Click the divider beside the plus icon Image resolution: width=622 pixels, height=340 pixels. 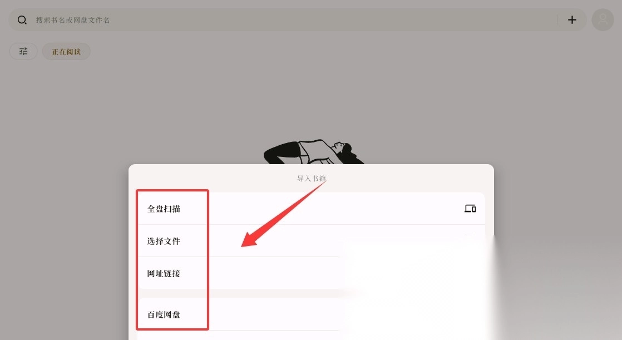click(x=557, y=20)
